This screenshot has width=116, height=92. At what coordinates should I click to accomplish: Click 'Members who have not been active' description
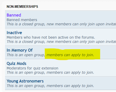(x=51, y=37)
